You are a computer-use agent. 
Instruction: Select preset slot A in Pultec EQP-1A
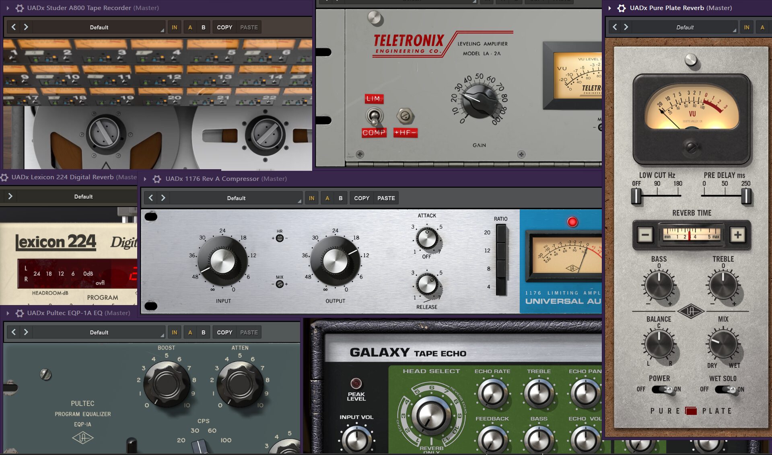(190, 332)
